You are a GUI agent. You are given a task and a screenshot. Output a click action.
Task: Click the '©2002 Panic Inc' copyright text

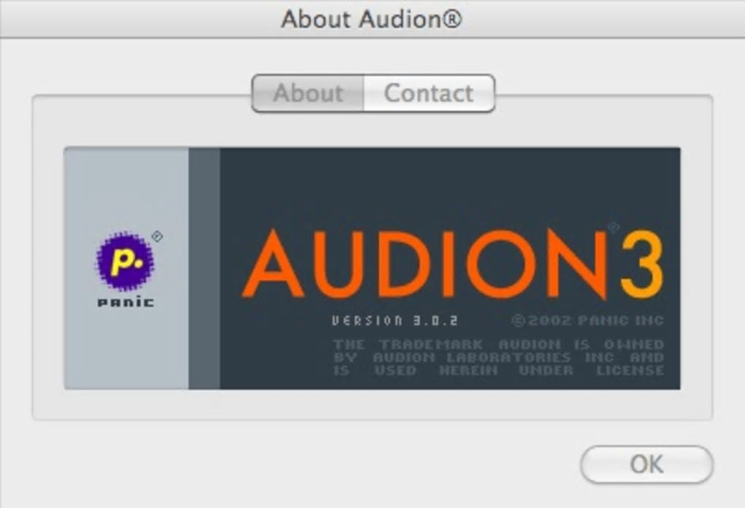coord(588,321)
